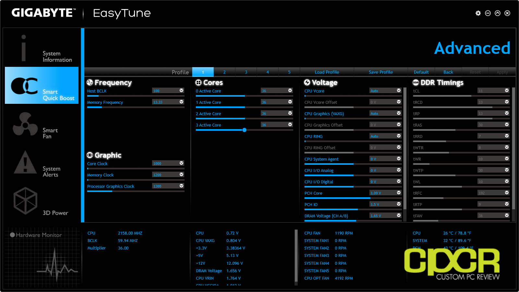The width and height of the screenshot is (519, 292).
Task: Open the System Information section icon
Action: coord(23,48)
